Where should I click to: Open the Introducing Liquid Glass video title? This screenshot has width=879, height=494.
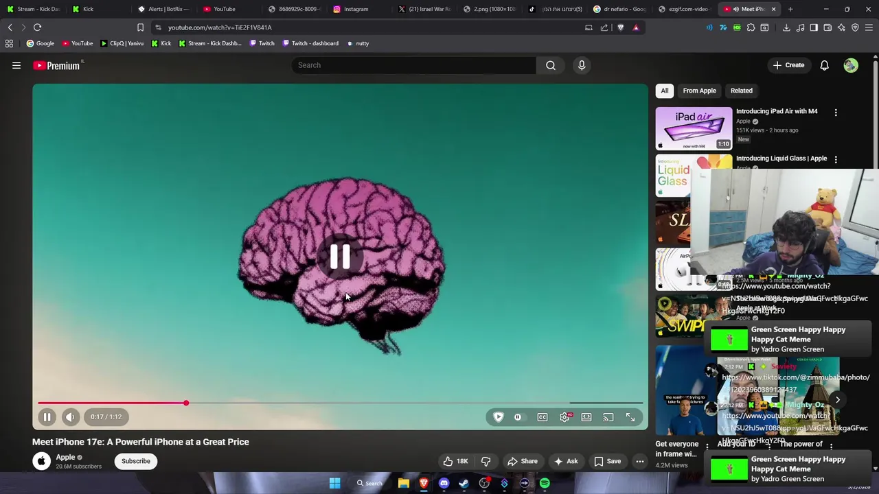[x=781, y=158]
